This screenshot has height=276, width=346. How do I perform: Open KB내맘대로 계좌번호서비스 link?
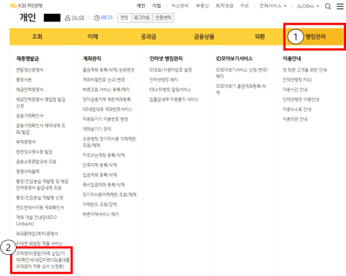point(107,109)
